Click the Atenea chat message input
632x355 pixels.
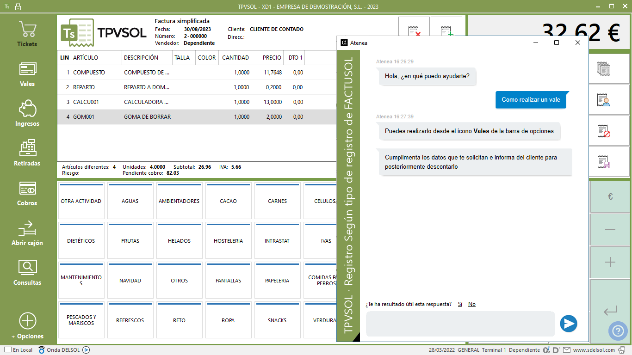click(x=460, y=324)
